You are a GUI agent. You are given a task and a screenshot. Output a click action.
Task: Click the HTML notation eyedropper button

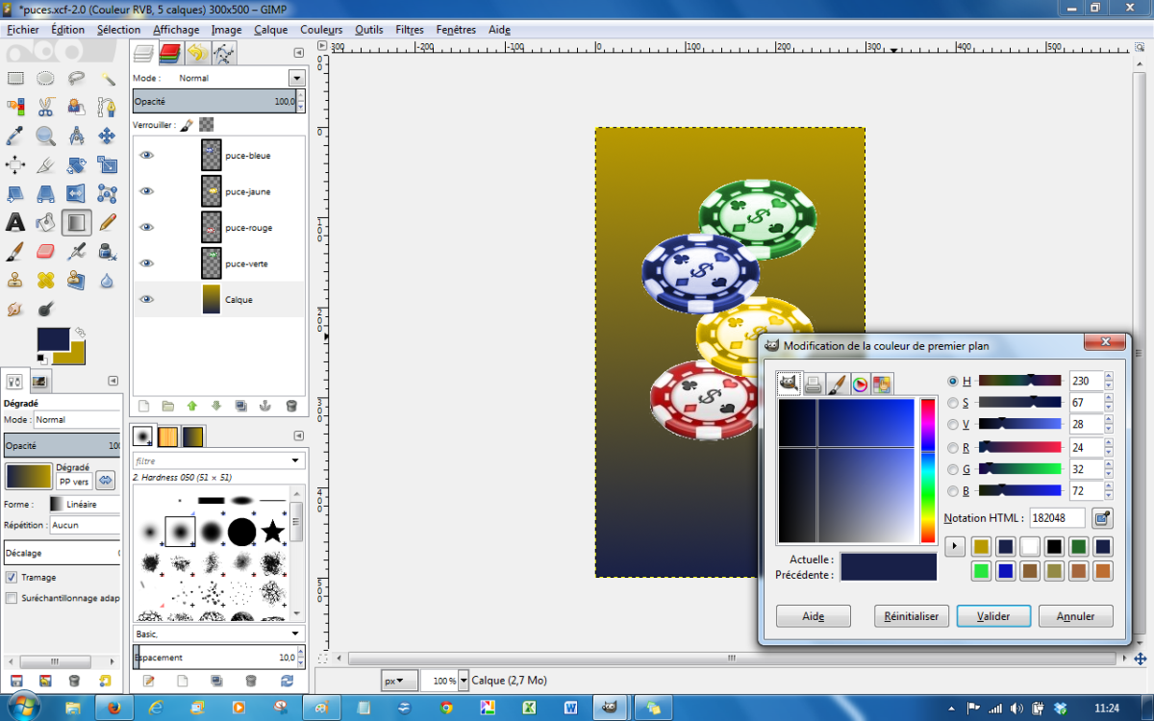pos(1102,518)
